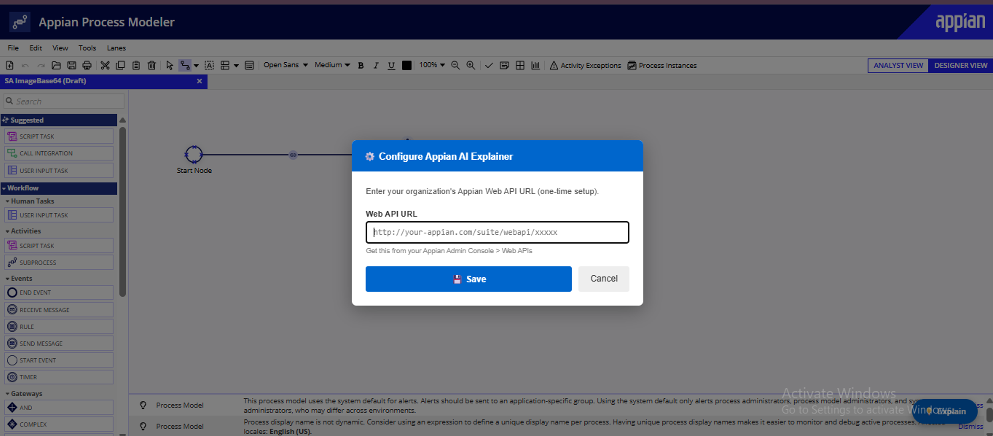Click the palette vertical scrollbar

coord(123,211)
